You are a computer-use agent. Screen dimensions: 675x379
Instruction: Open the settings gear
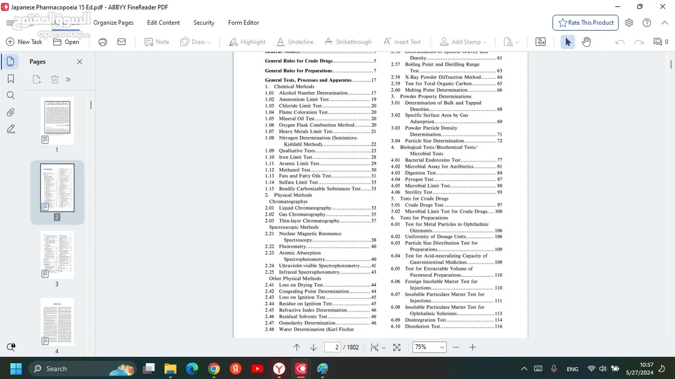(629, 23)
